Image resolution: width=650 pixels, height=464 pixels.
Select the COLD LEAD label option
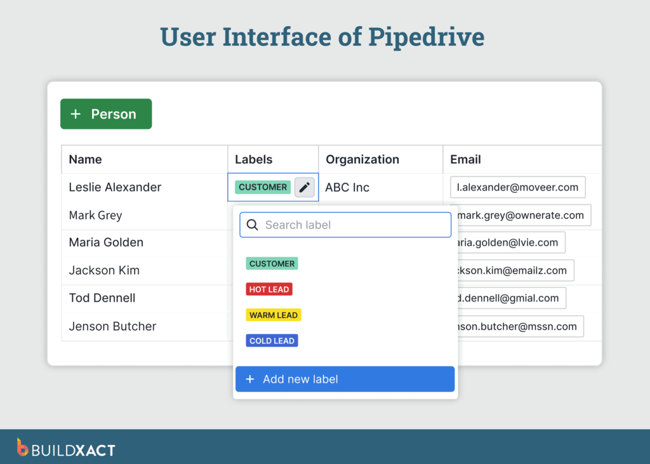[272, 340]
